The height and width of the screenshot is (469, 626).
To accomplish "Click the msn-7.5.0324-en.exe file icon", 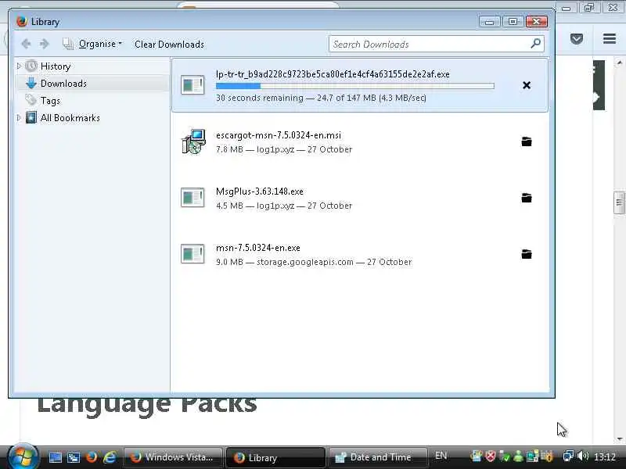I will coord(192,253).
